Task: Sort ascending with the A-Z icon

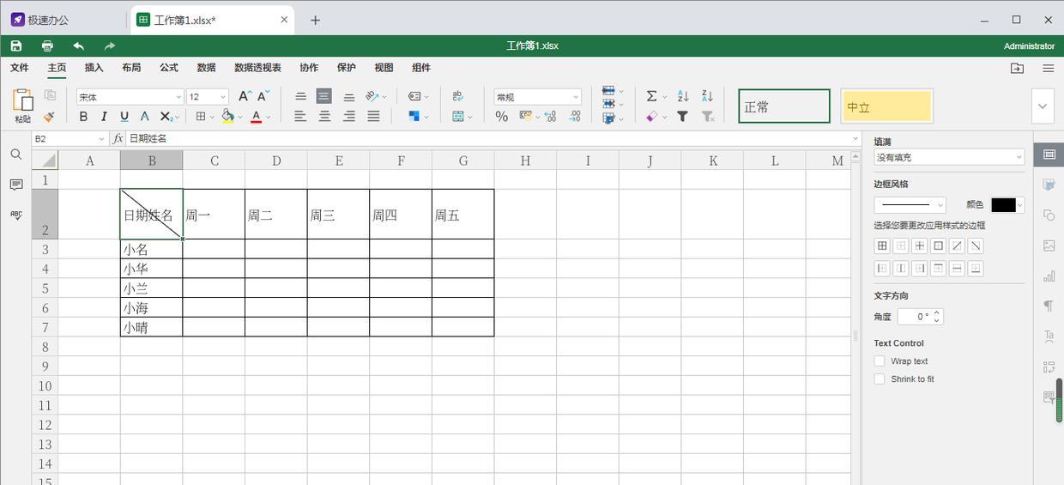Action: (x=683, y=96)
